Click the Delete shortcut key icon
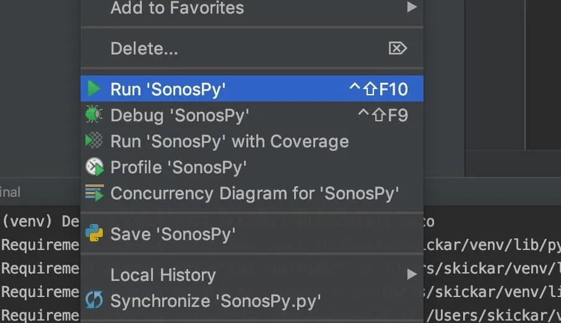The width and height of the screenshot is (561, 323). tap(398, 48)
